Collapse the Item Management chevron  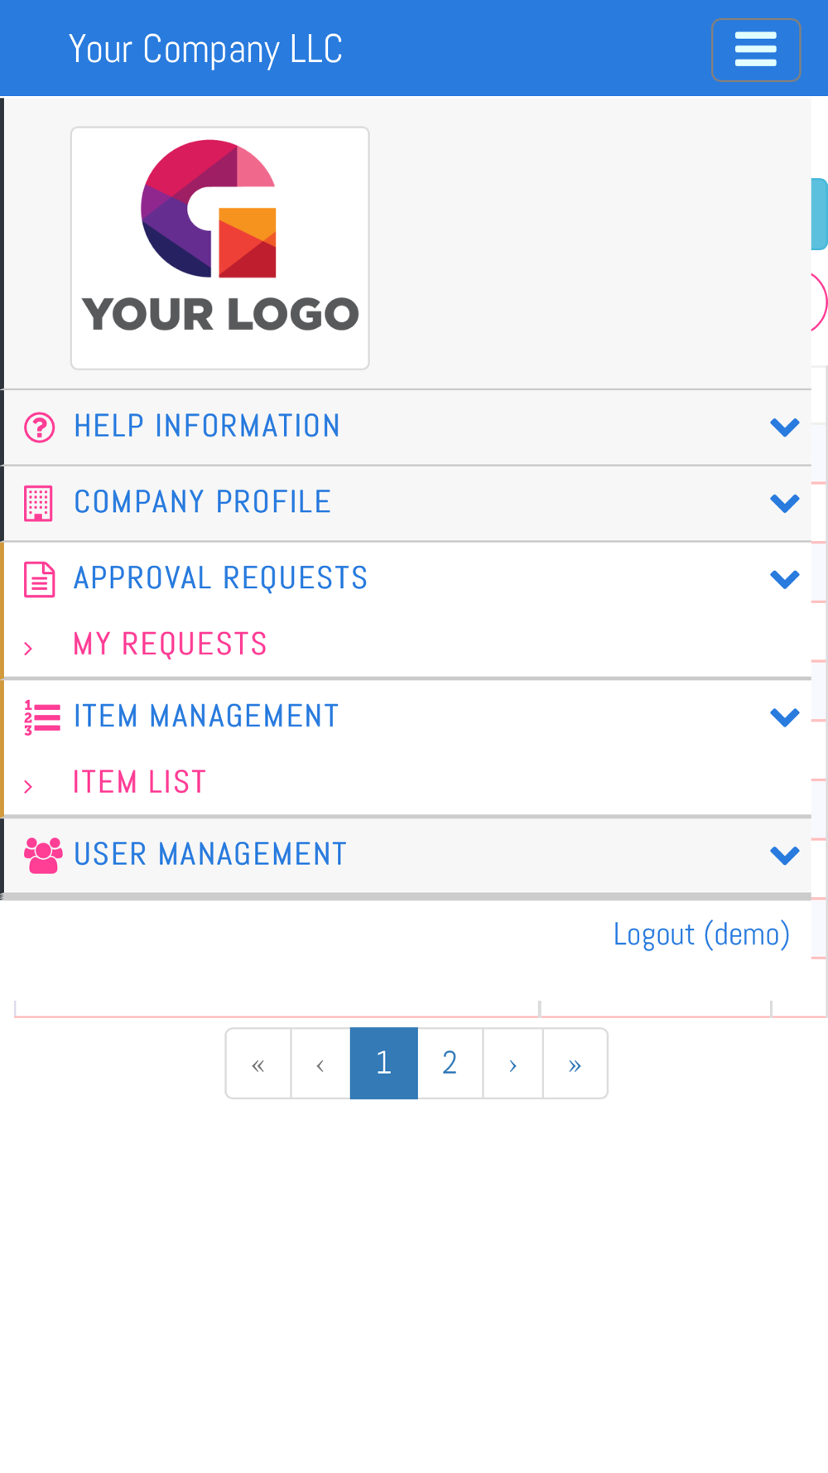[784, 717]
